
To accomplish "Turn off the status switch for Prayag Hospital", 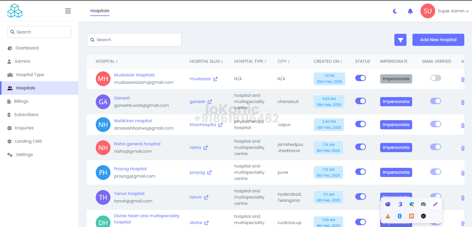I will [x=360, y=172].
